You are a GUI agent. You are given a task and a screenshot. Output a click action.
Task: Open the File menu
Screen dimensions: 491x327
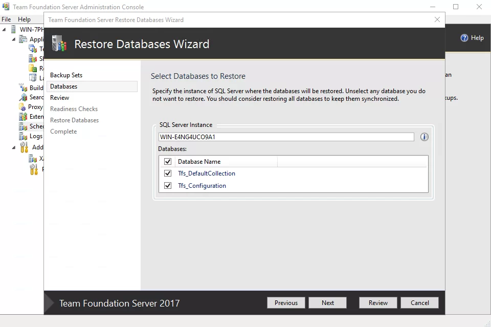(x=6, y=19)
